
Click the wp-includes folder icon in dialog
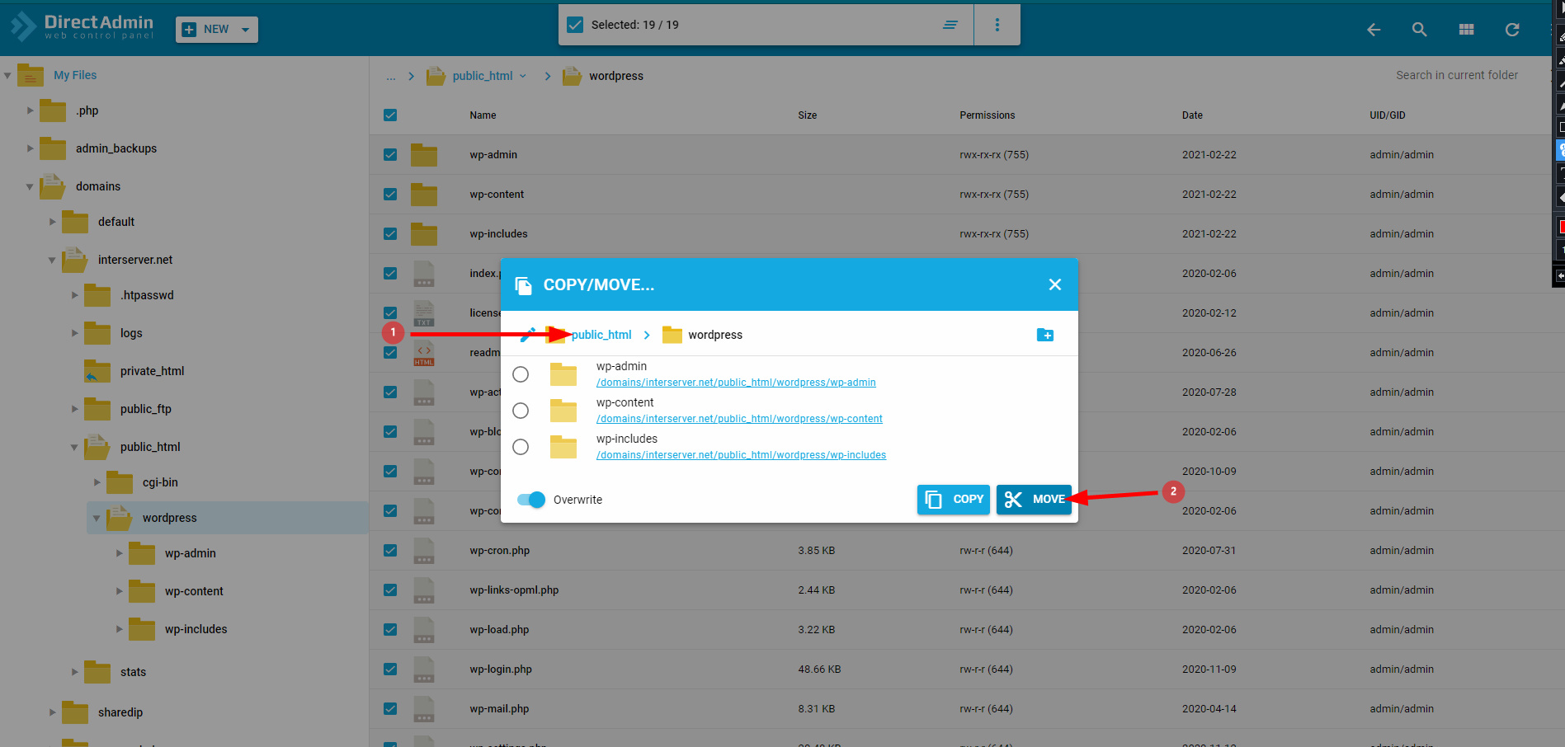563,447
